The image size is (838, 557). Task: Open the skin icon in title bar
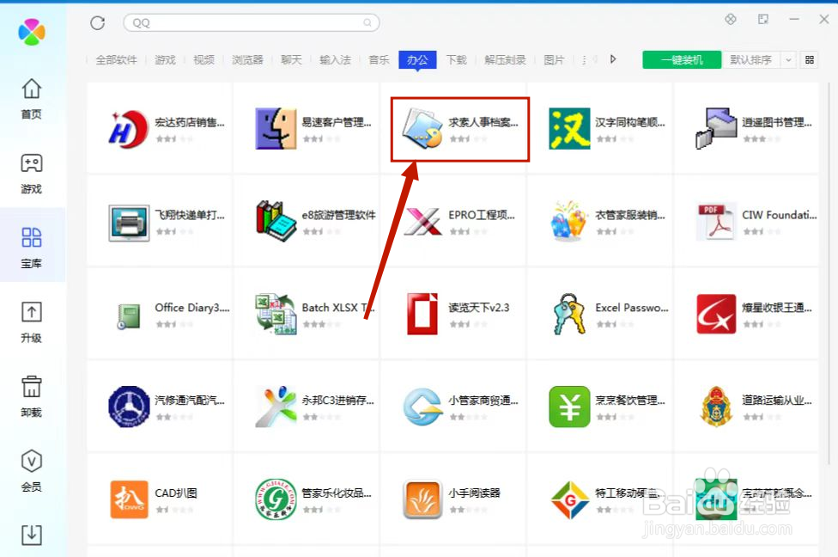731,19
